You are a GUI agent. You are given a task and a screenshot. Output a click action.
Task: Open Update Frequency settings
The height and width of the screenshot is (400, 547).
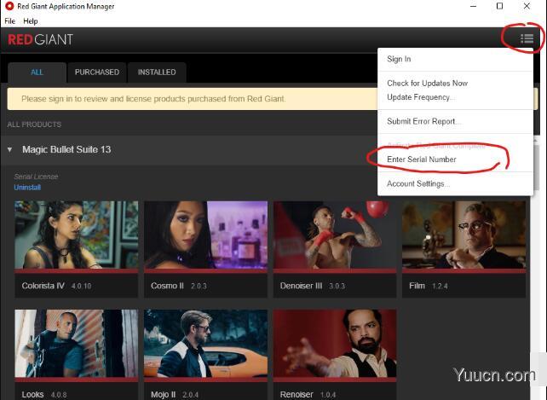[418, 97]
